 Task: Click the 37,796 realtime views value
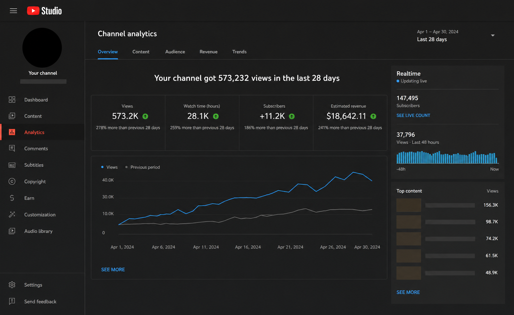pos(405,135)
